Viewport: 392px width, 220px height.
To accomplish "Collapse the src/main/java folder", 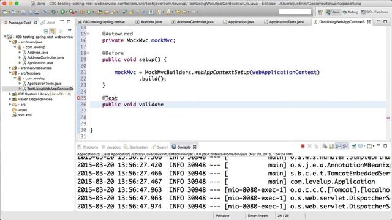I will click(10, 42).
